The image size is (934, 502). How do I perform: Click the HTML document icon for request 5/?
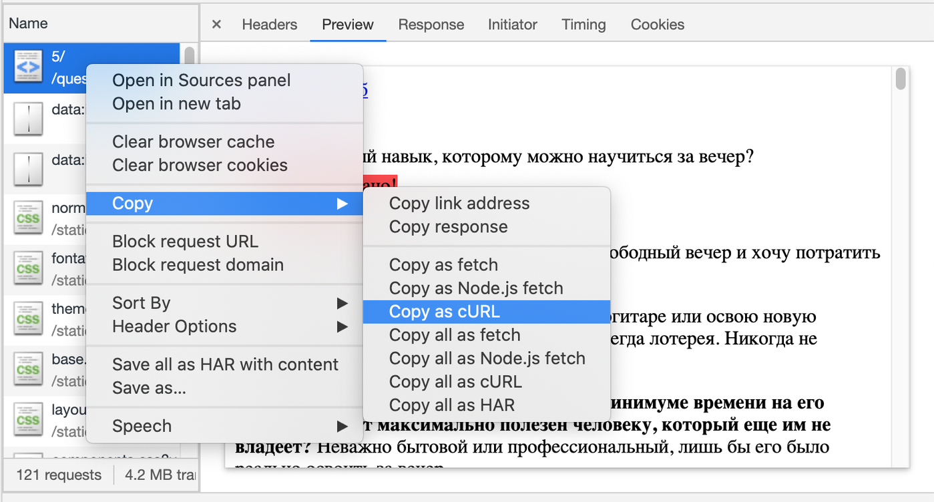coord(28,68)
